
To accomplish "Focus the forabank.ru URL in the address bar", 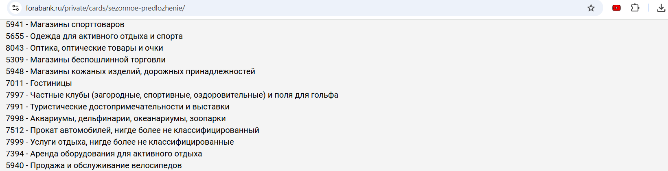I will pyautogui.click(x=105, y=8).
